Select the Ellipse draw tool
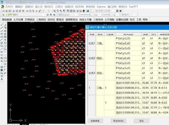Viewport: 169px width, 125px height. [x=2, y=52]
